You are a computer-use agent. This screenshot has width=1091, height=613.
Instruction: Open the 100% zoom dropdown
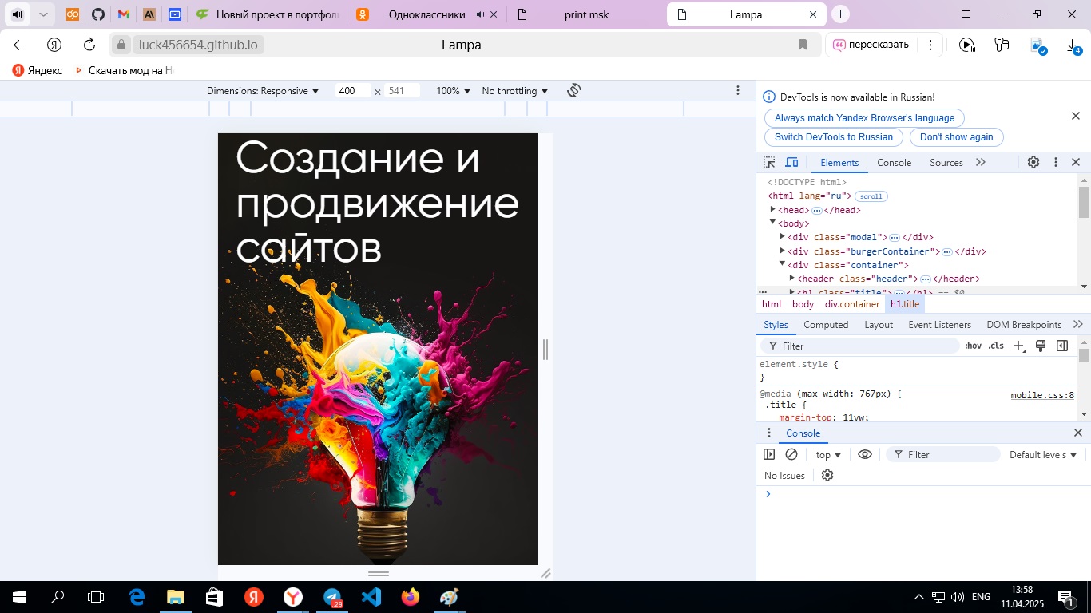454,91
